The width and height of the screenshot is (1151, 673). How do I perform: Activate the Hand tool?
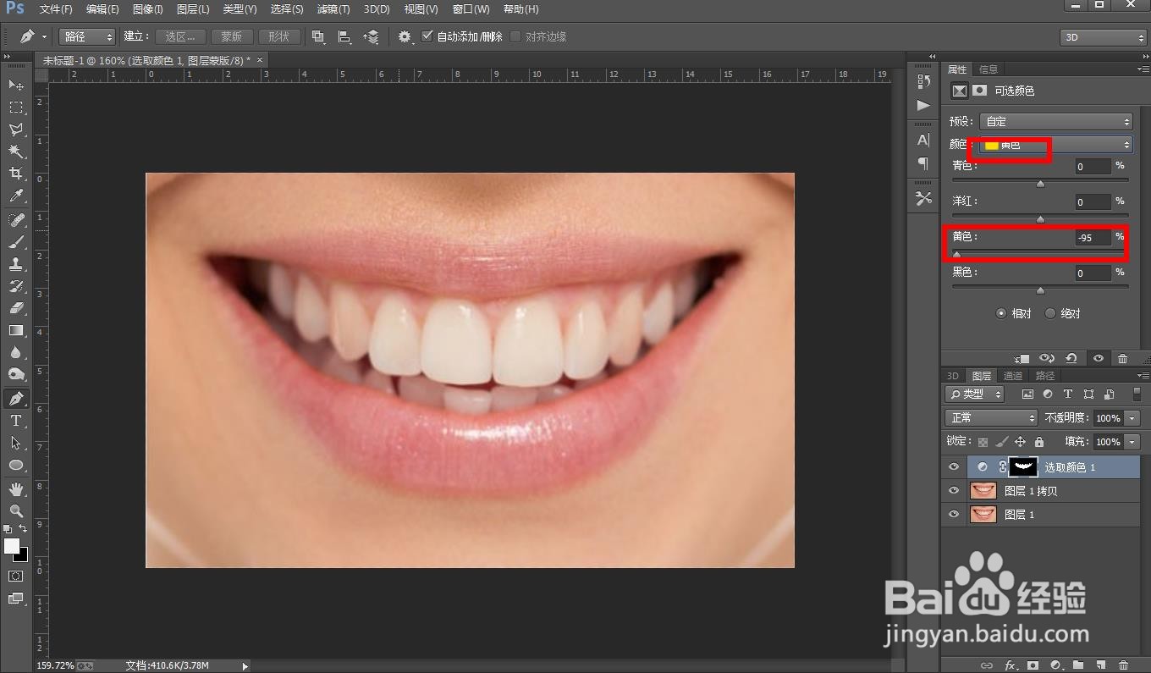coord(16,489)
